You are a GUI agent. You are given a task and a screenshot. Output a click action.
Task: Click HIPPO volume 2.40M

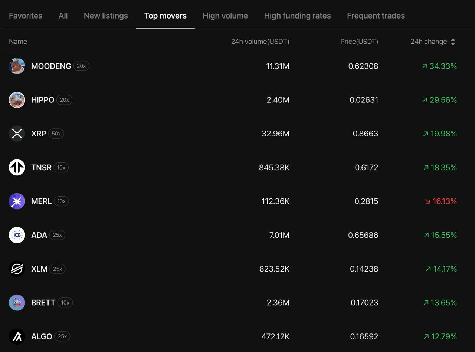pyautogui.click(x=278, y=100)
